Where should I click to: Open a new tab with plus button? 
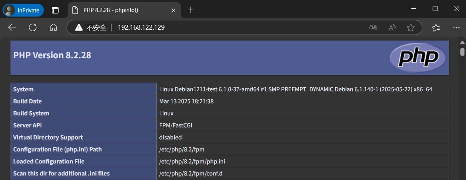191,10
